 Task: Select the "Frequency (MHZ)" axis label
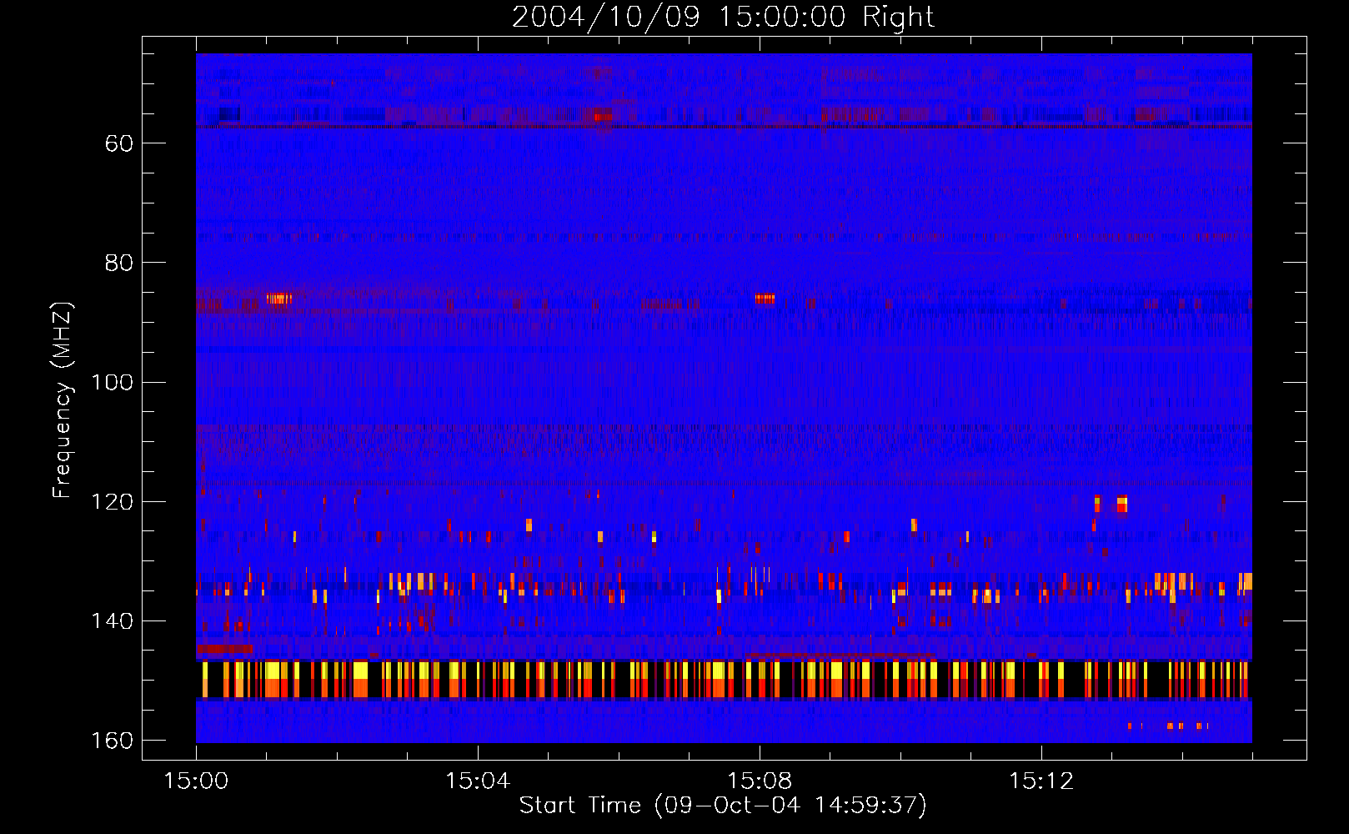62,400
